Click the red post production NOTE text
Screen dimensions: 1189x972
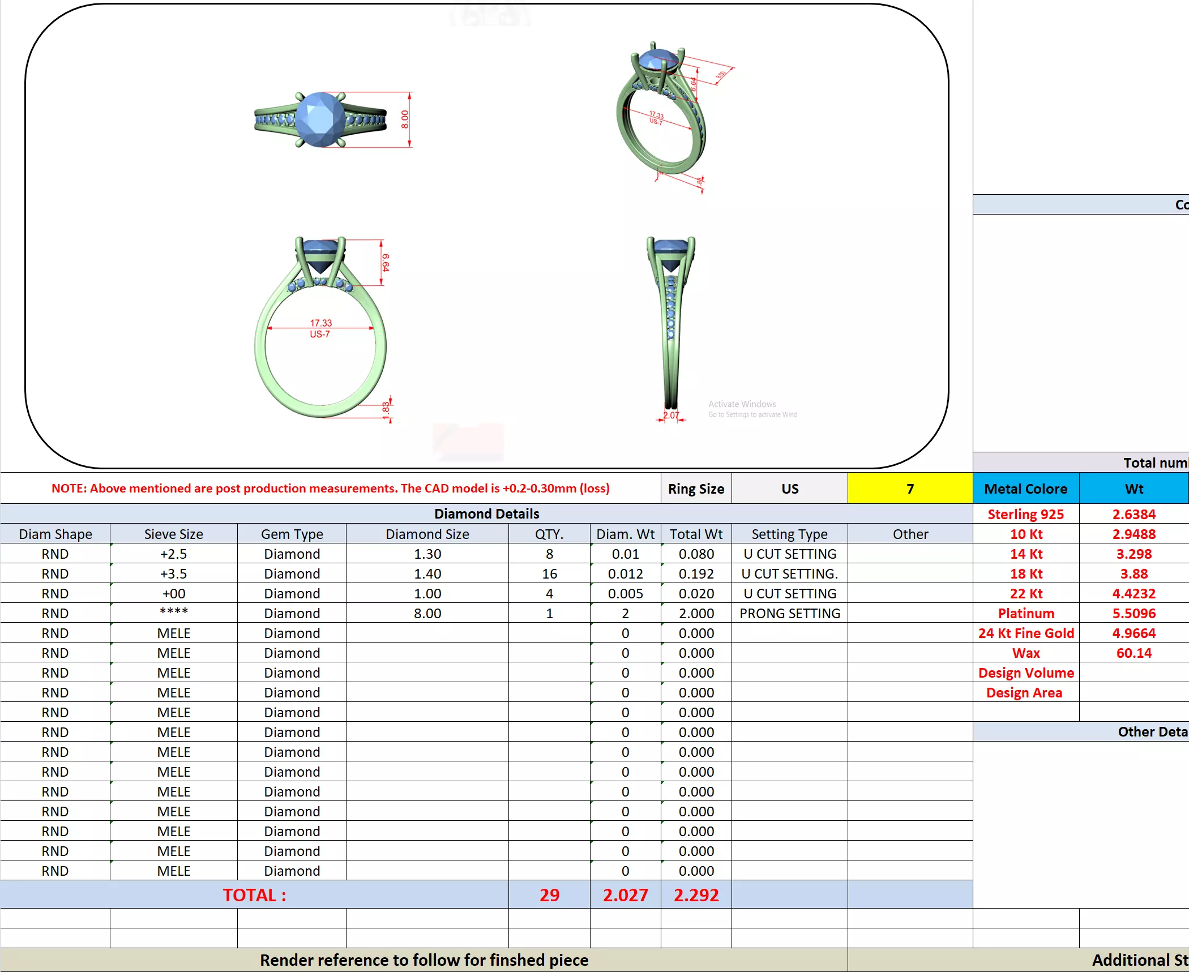330,488
